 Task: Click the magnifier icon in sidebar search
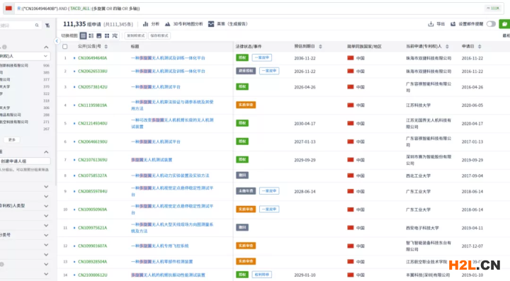click(x=37, y=25)
